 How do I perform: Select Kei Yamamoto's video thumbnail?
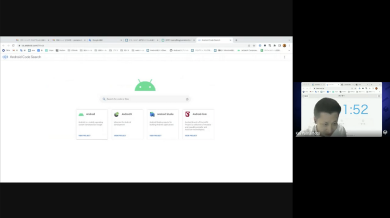click(x=342, y=110)
